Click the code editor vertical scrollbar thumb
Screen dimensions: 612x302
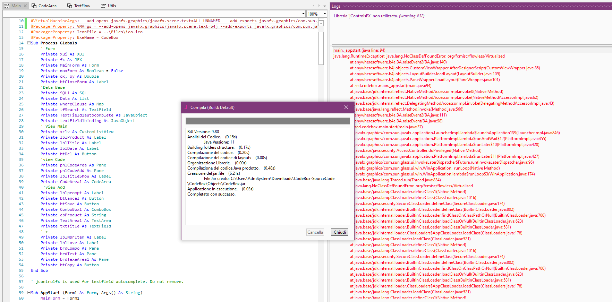tap(321, 48)
